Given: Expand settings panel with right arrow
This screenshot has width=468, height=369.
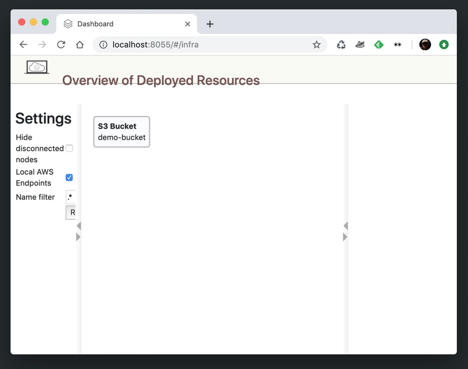Looking at the screenshot, I should [78, 237].
